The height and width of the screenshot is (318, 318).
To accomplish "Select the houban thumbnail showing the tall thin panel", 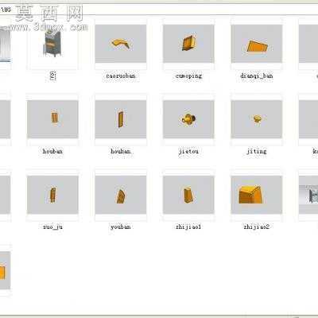I will point(121,119).
